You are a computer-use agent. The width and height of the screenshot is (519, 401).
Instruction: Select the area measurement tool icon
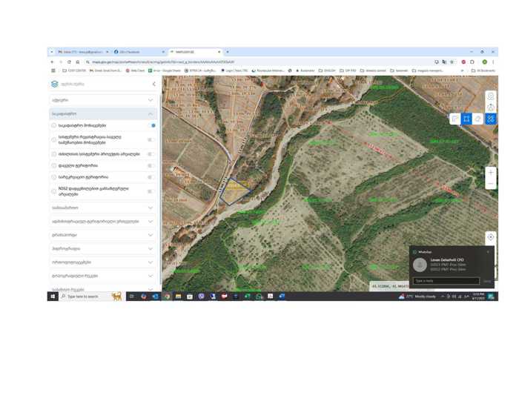point(466,119)
